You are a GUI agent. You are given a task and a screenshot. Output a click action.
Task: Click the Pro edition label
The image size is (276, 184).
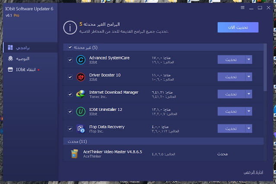[16, 16]
